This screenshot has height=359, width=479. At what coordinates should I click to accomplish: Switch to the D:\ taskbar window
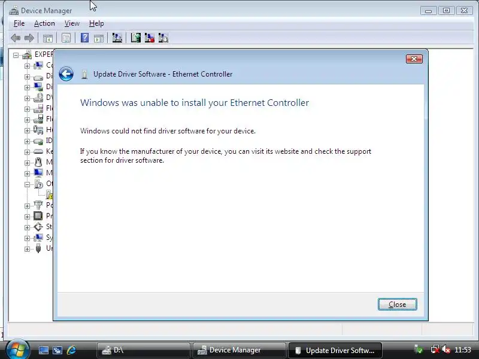coord(143,350)
